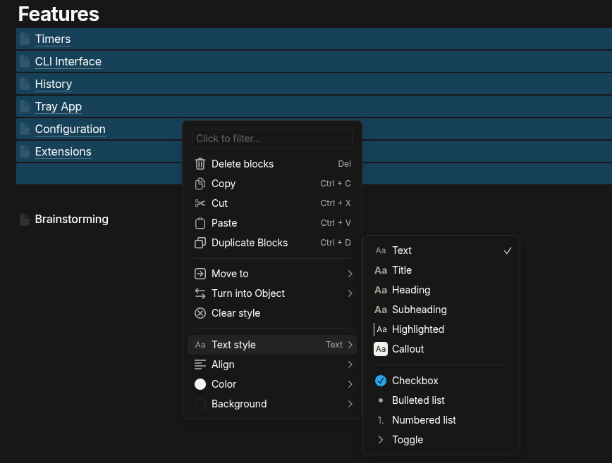This screenshot has width=612, height=463.
Task: Click the Aa icon next to Text style
Action: tap(200, 345)
